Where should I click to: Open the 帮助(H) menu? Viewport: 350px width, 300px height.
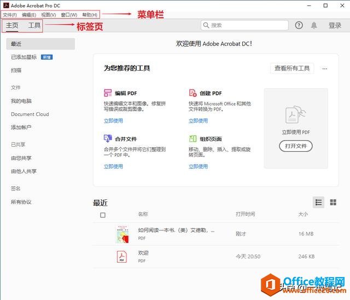(90, 15)
